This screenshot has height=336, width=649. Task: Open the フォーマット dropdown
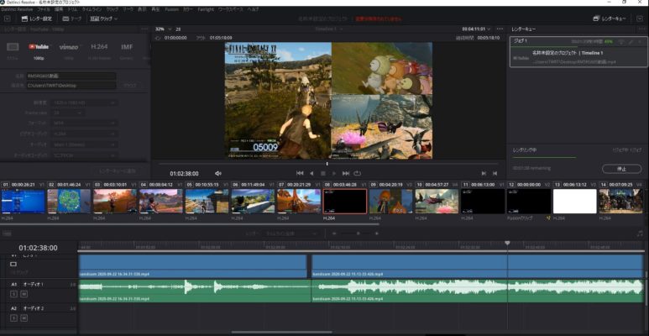tap(84, 123)
